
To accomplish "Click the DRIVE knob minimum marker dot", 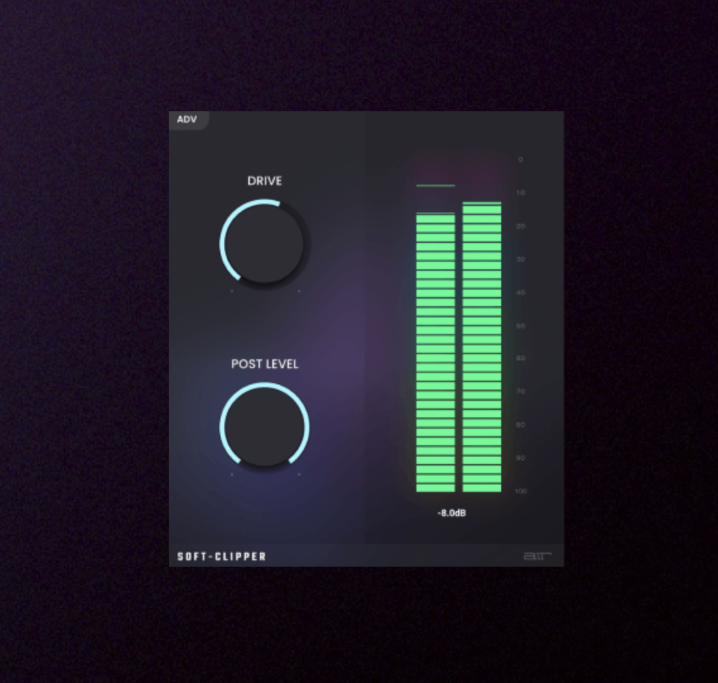I will click(x=232, y=292).
